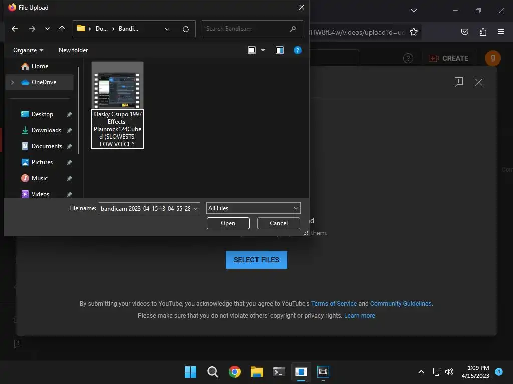Open the notification count badge
Image resolution: width=513 pixels, height=384 pixels.
(x=498, y=371)
